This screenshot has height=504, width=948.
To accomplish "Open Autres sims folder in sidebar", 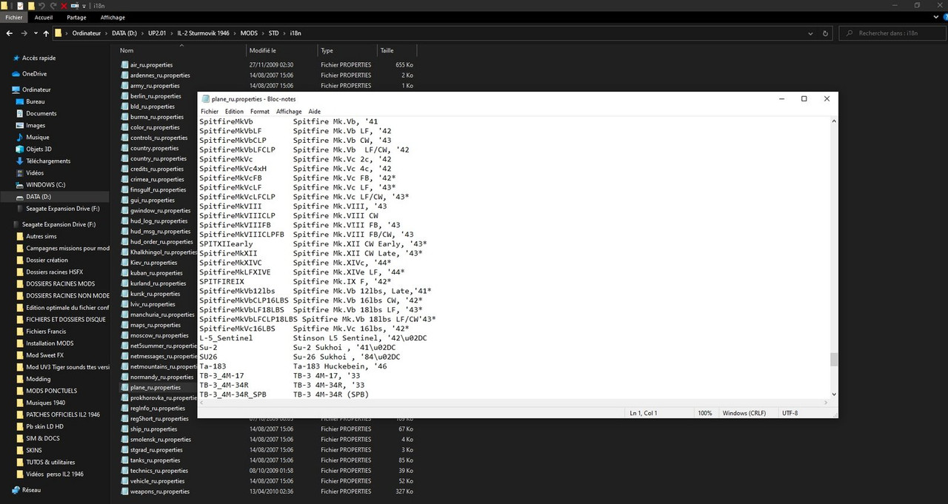I will (x=41, y=236).
